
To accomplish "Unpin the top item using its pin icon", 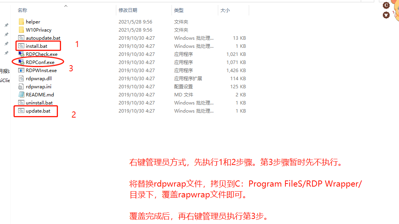I will (6, 25).
